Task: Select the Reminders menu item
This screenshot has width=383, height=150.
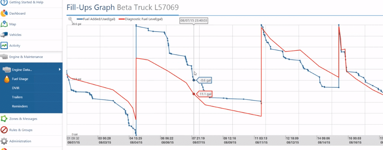Action: [20, 106]
